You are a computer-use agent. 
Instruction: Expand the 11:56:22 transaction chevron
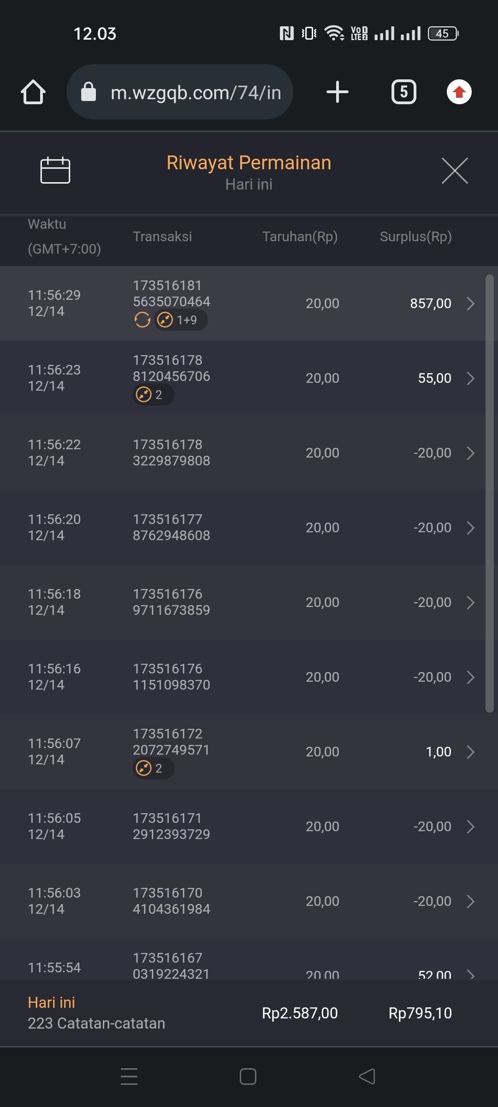point(470,453)
